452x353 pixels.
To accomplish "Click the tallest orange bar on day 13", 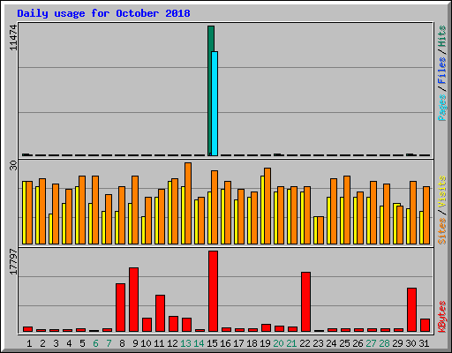I will tap(188, 203).
